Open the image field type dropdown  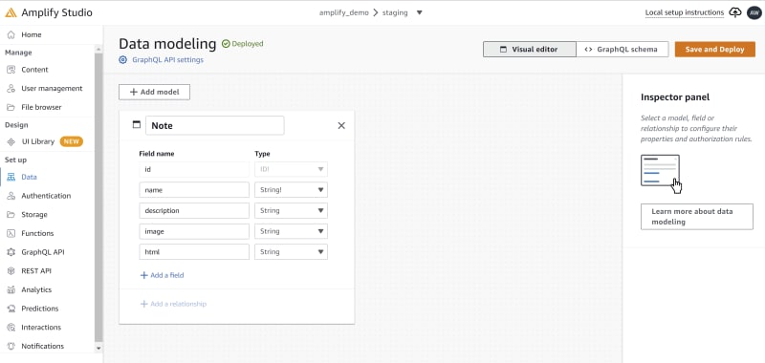[291, 231]
